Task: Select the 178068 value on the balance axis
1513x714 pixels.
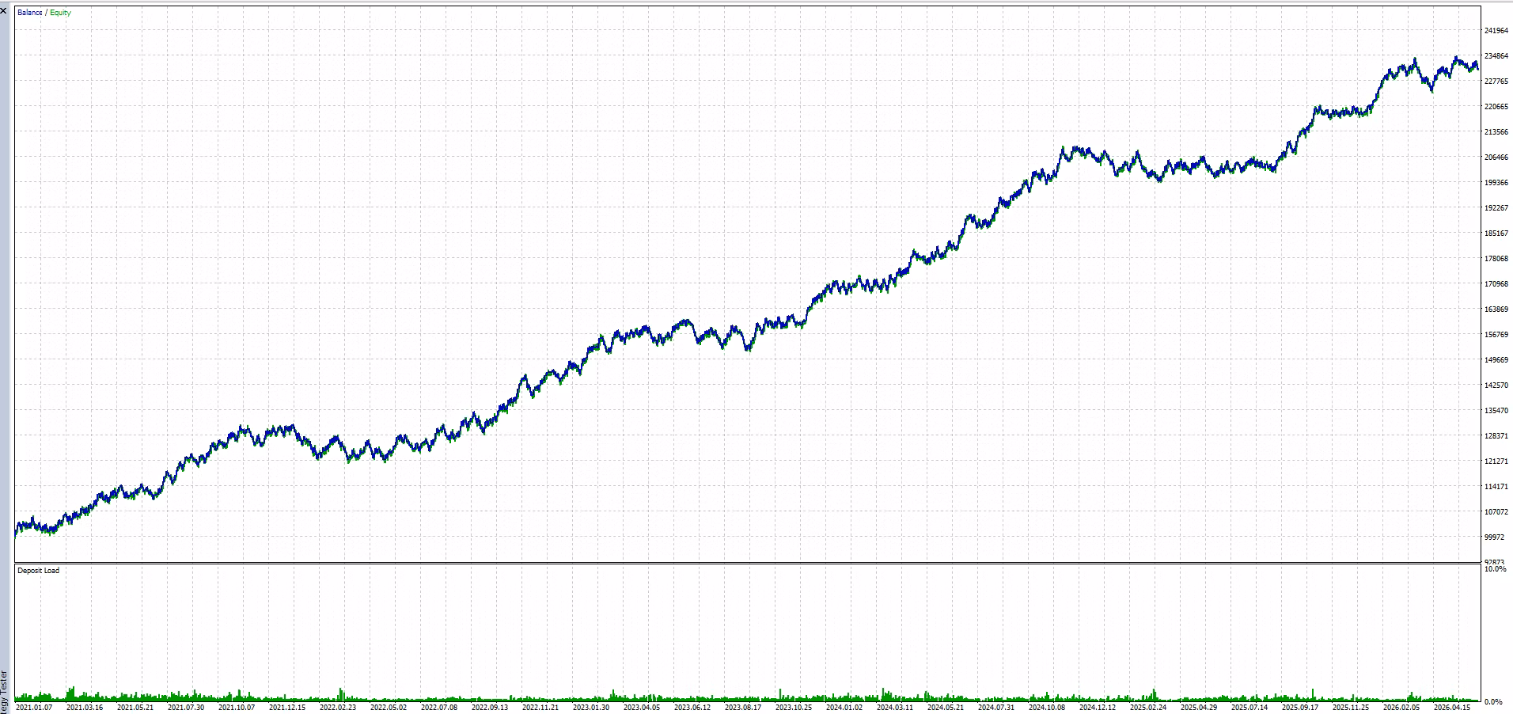Action: [1496, 259]
